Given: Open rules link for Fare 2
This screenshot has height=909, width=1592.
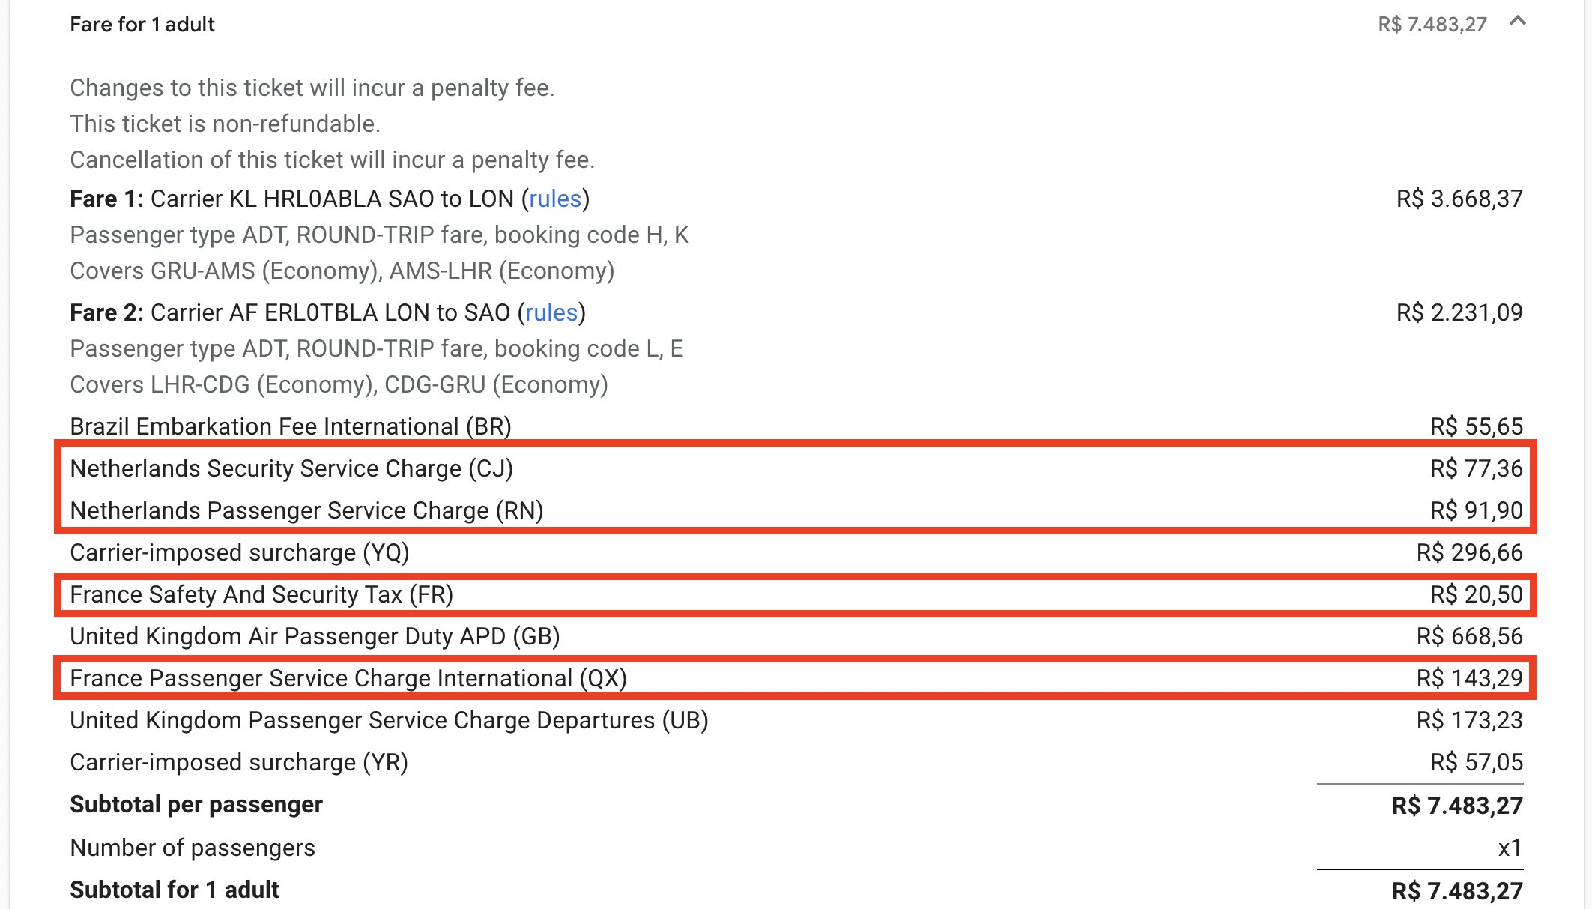Looking at the screenshot, I should pos(551,312).
